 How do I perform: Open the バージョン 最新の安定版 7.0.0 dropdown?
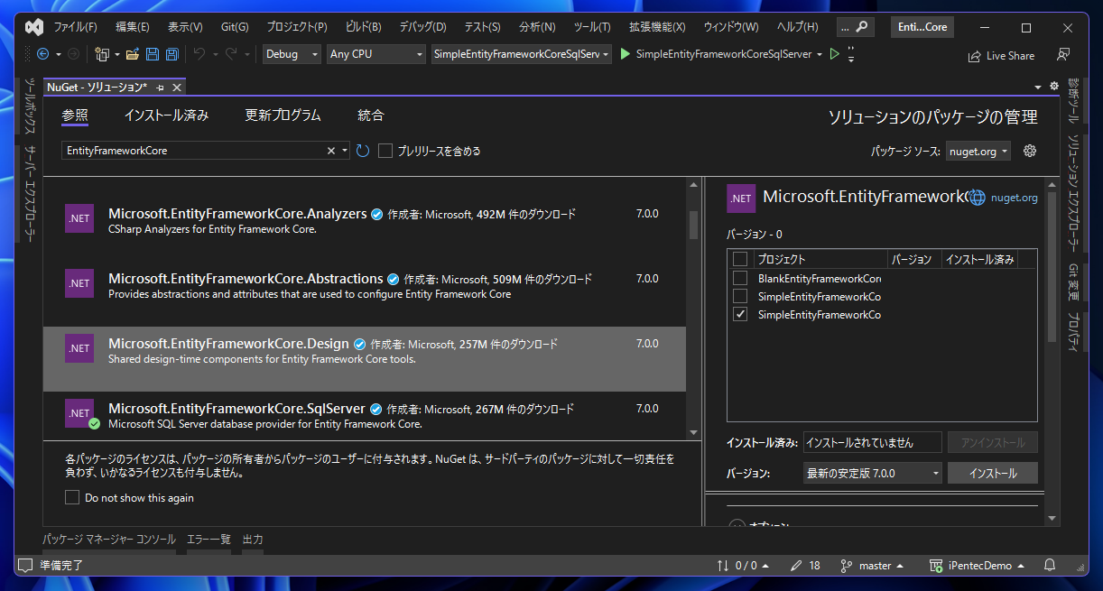point(872,473)
